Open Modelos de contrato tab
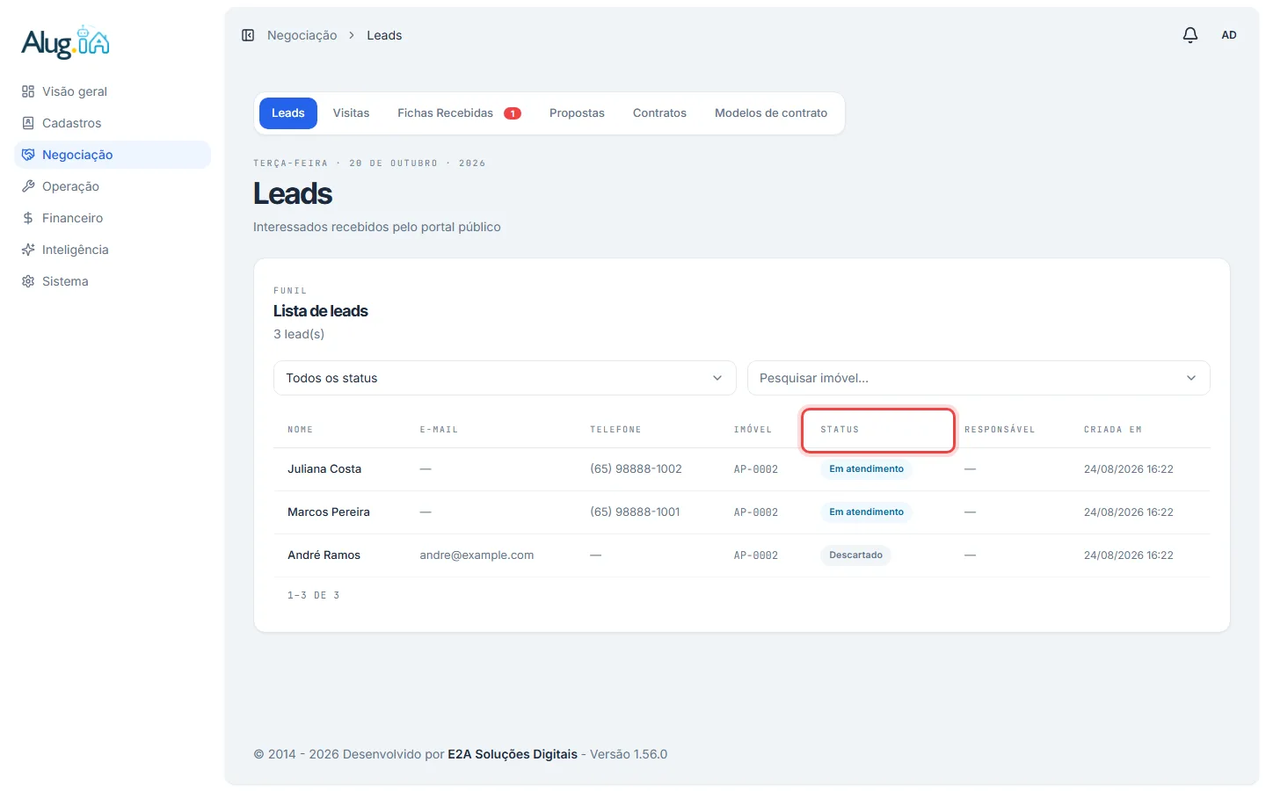The image size is (1266, 791). (771, 113)
